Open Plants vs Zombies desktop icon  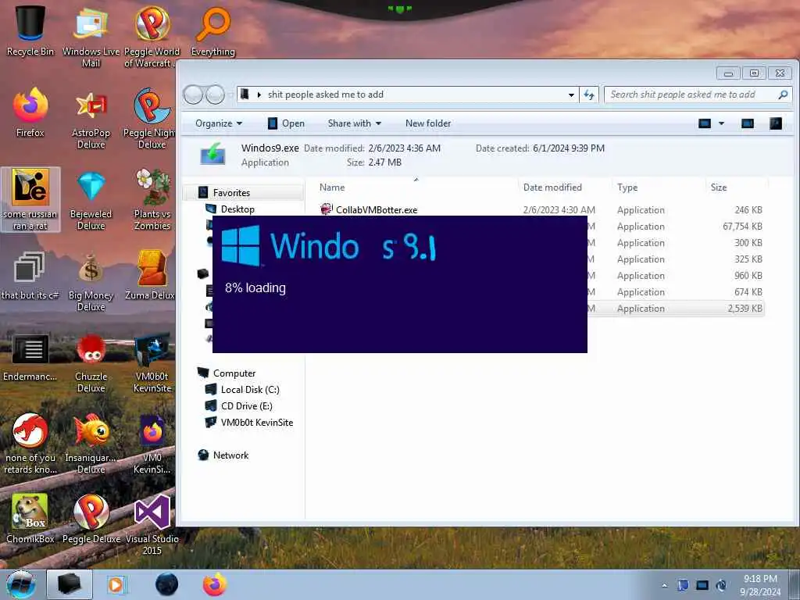tap(152, 200)
